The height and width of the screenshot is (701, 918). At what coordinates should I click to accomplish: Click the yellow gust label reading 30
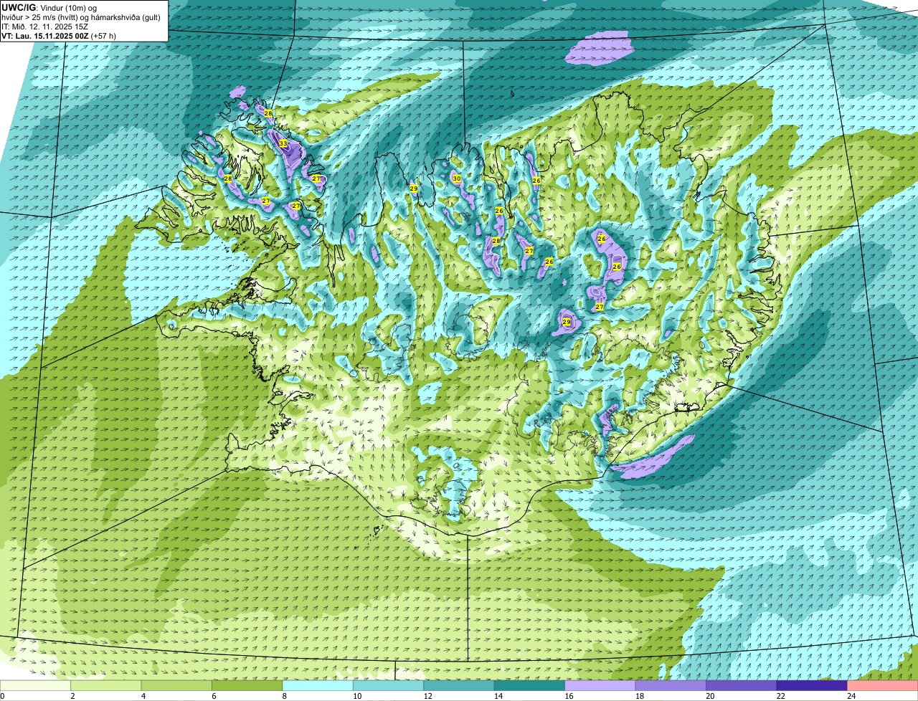coord(456,178)
